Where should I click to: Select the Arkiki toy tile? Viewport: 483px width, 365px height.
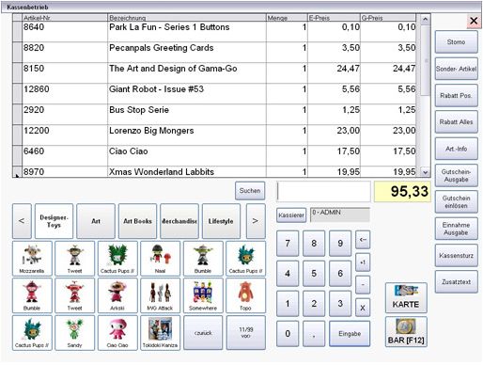coord(117,295)
